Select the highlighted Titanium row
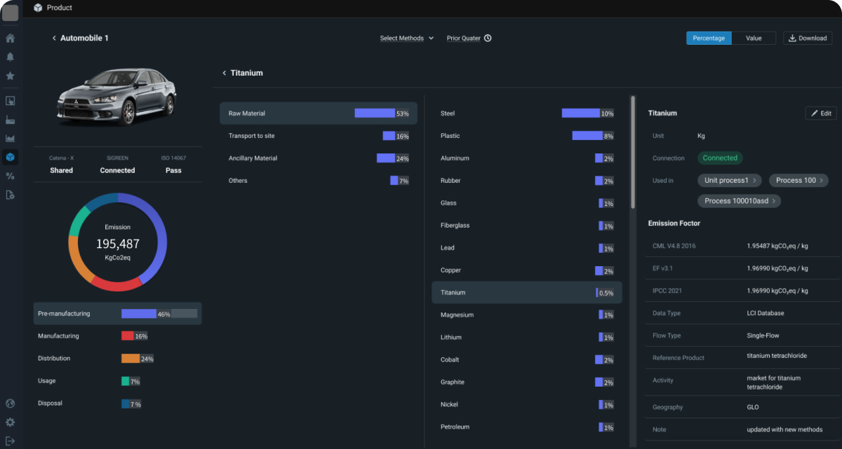This screenshot has height=449, width=842. (527, 293)
